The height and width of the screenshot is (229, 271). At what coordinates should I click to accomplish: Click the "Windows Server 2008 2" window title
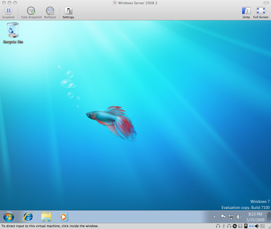point(138,3)
